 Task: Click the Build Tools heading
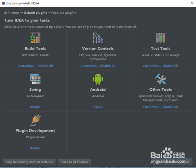click(x=35, y=48)
